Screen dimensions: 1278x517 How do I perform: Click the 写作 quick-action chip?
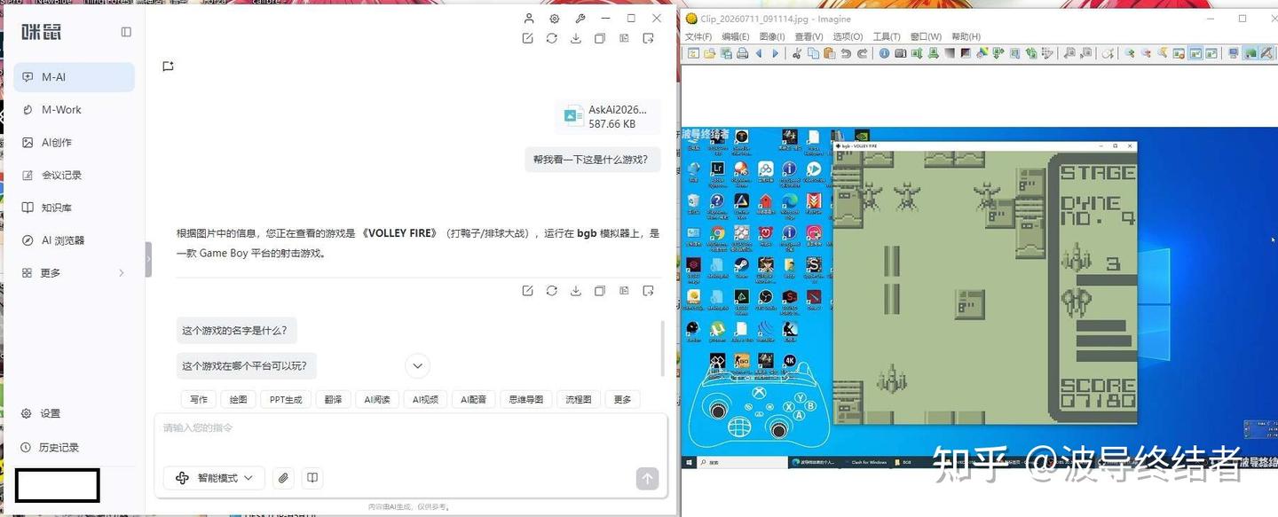click(199, 400)
